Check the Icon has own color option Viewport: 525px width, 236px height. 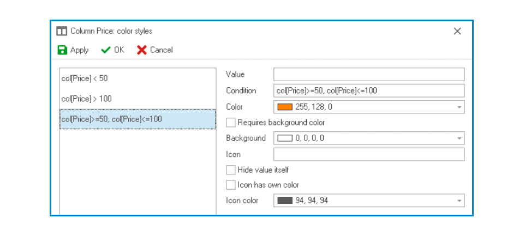point(231,185)
